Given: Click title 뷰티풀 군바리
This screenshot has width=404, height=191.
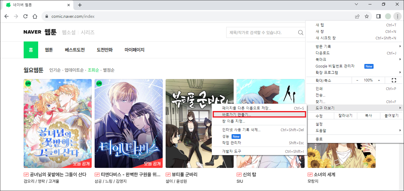Looking at the screenshot, I should 185,174.
